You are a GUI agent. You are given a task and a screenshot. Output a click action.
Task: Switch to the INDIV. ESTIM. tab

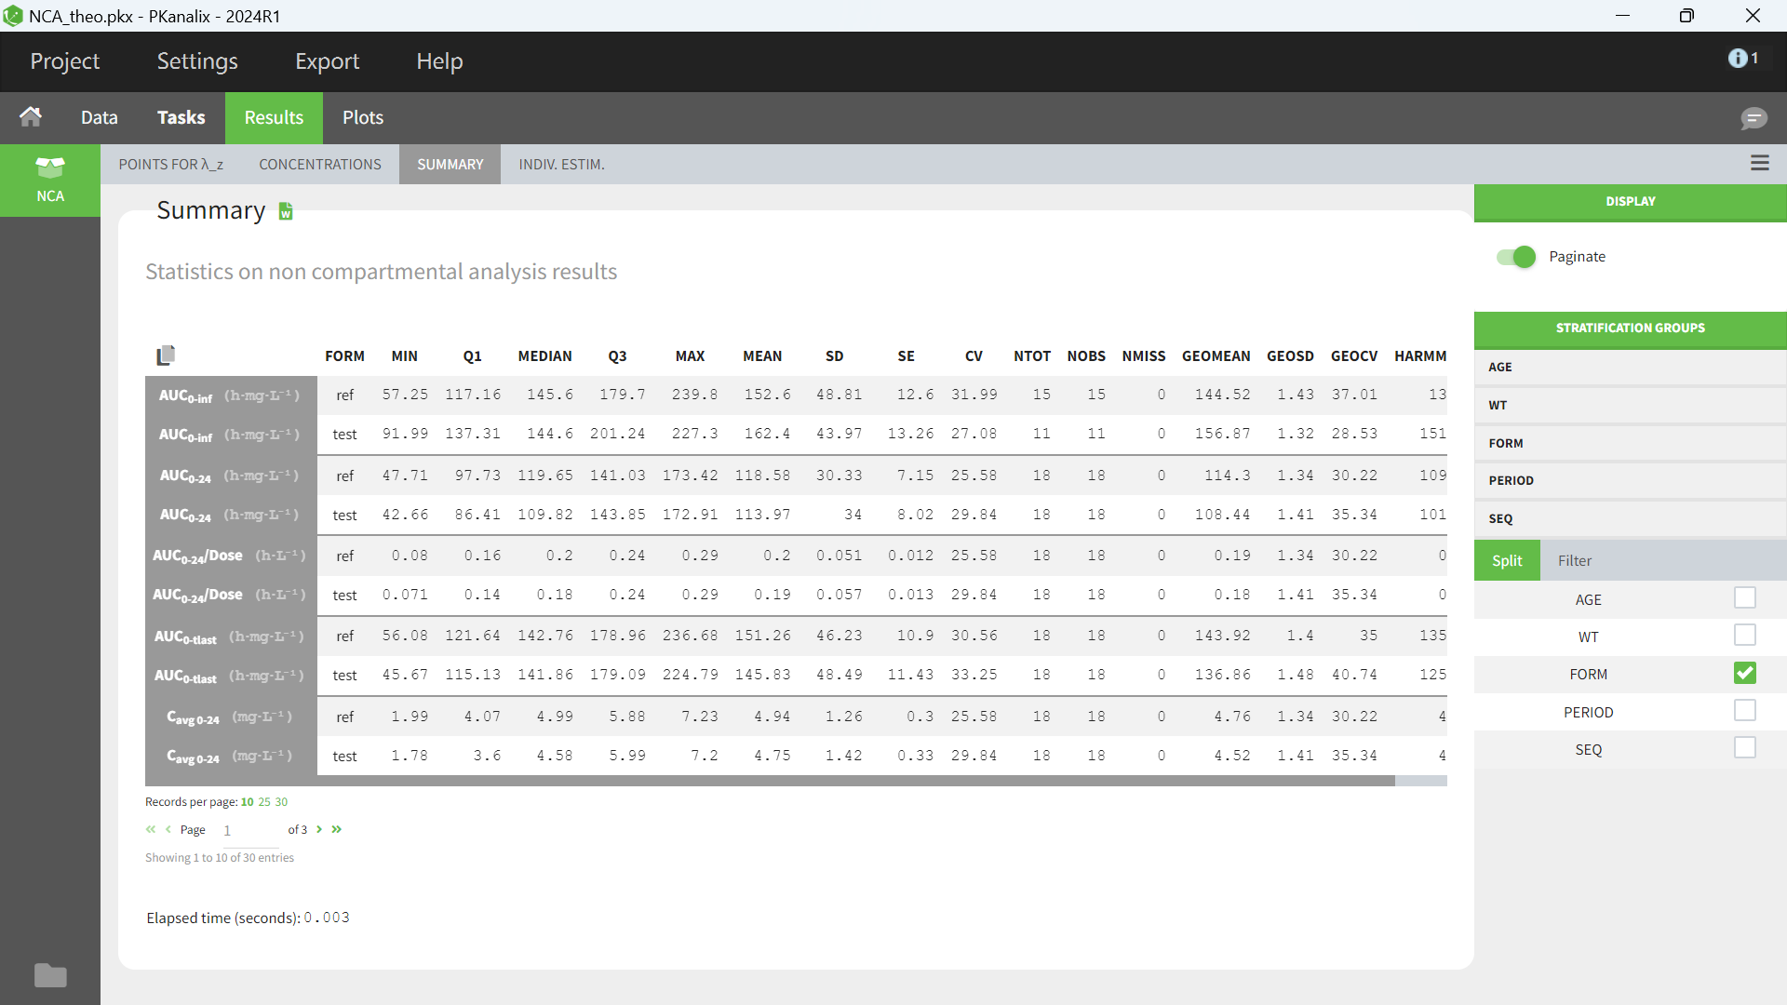[561, 165]
